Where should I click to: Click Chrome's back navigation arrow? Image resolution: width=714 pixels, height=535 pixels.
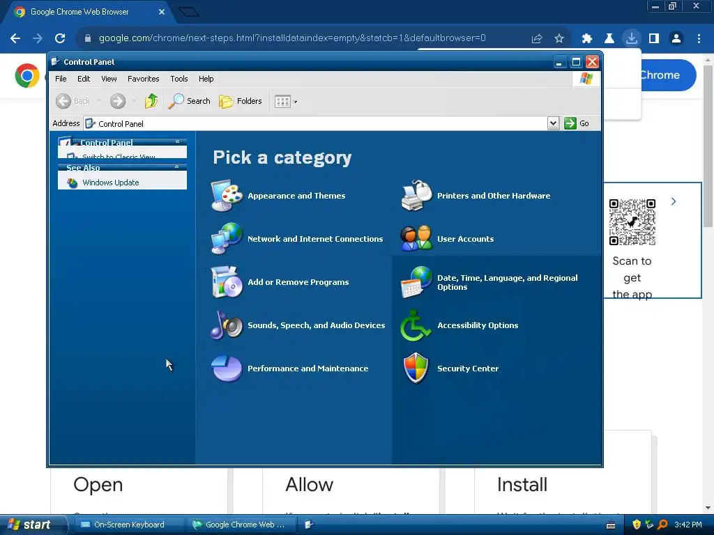coord(15,38)
